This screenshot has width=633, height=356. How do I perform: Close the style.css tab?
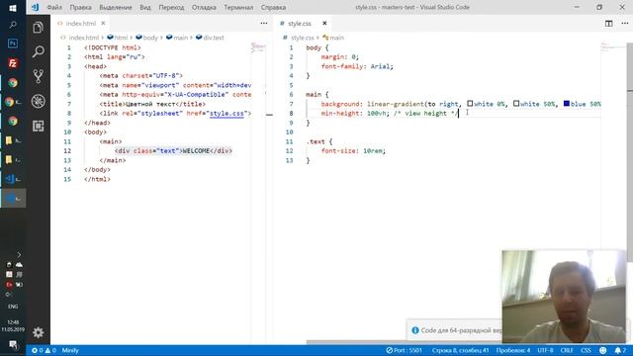click(x=324, y=24)
